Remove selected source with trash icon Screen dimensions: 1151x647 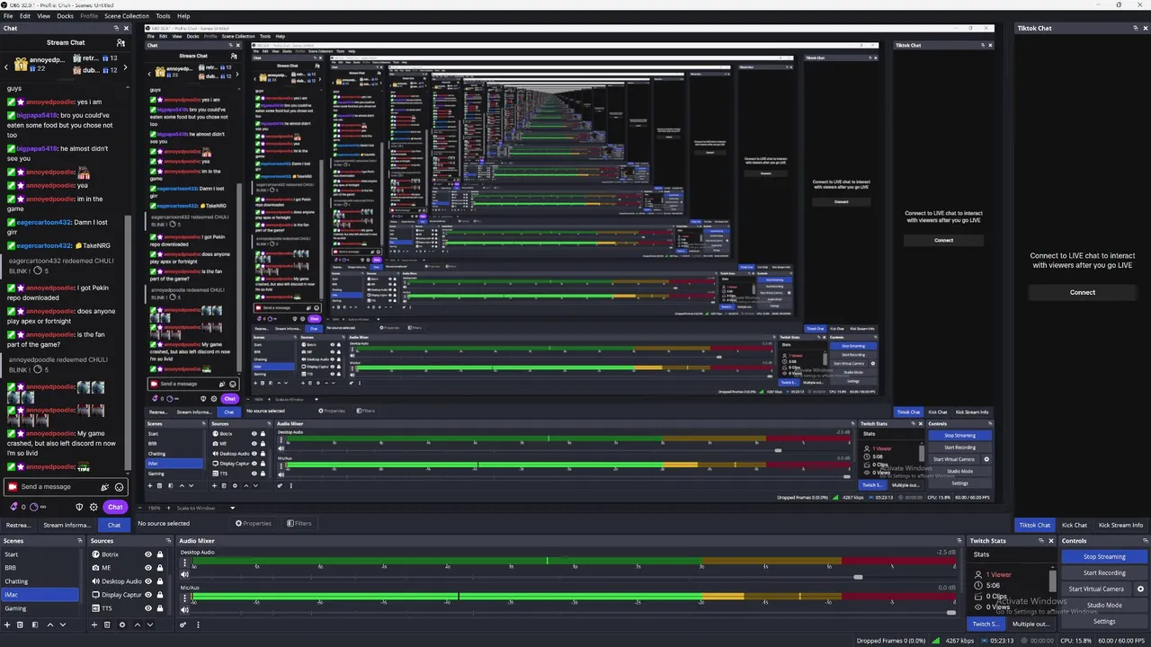pyautogui.click(x=108, y=625)
